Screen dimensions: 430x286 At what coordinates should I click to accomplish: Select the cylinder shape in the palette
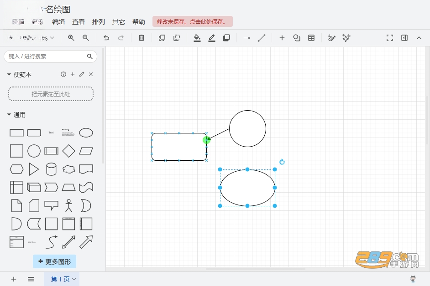pos(51,169)
